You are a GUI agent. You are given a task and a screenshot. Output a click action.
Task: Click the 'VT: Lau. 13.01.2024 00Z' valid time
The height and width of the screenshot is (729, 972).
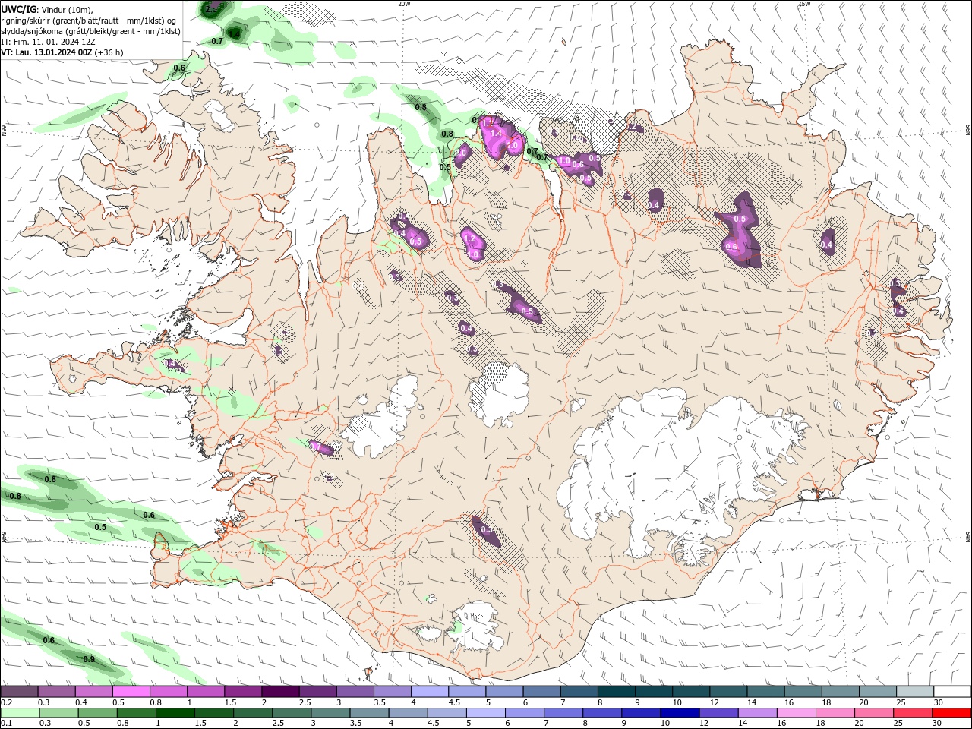pos(47,52)
